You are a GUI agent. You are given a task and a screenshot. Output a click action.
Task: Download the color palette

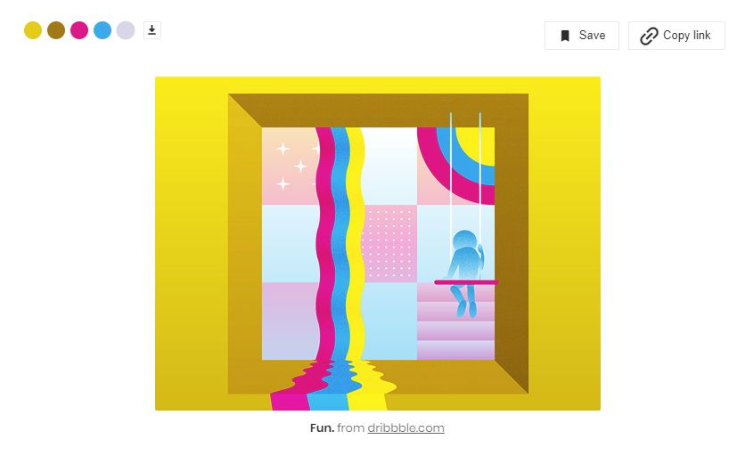(x=151, y=30)
